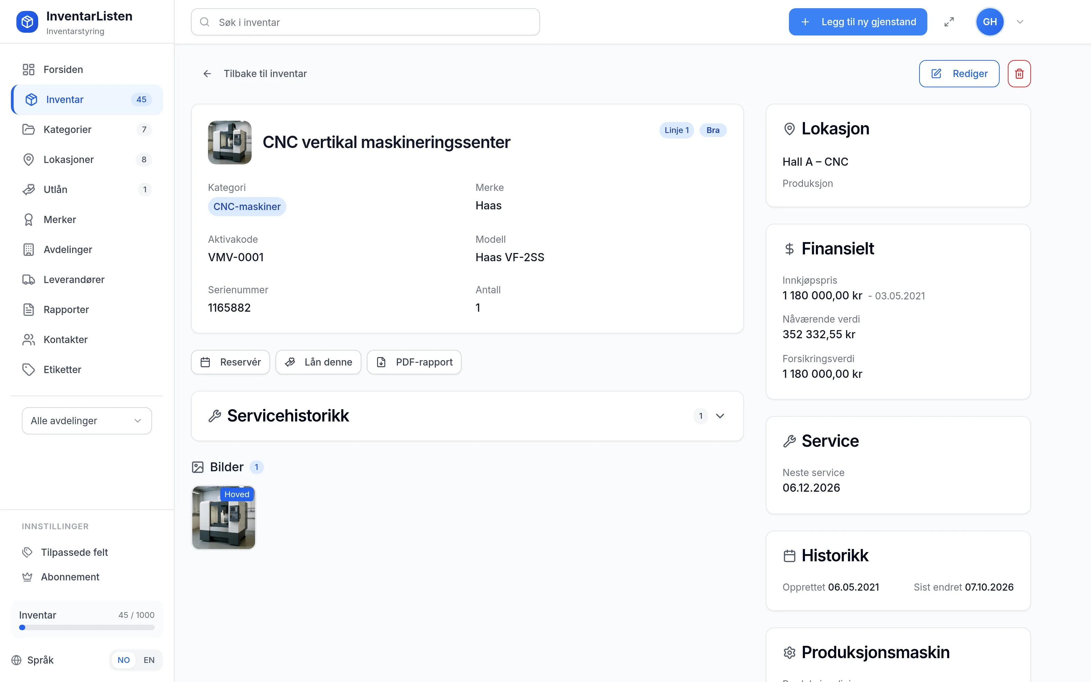Click the back arrow beside Tilbake til inventar

point(207,74)
